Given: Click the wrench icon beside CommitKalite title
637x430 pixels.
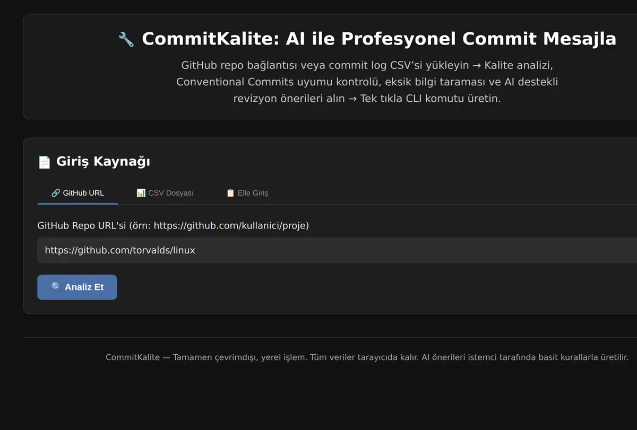Looking at the screenshot, I should (x=126, y=39).
